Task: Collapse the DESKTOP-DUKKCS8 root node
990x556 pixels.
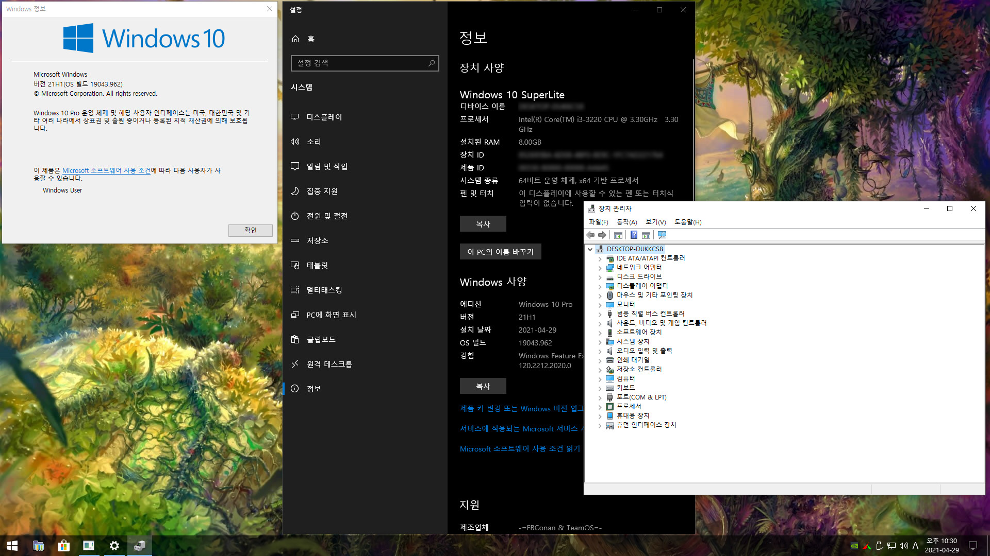Action: [590, 249]
